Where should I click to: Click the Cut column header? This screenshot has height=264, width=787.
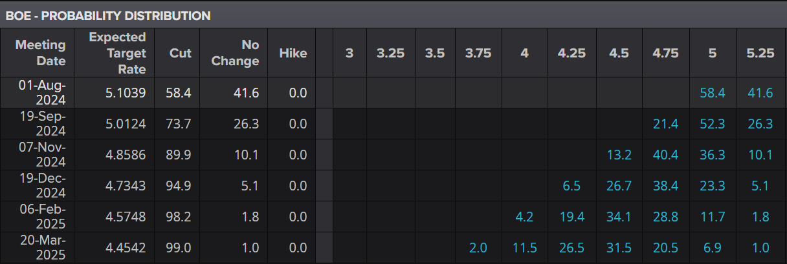pyautogui.click(x=180, y=53)
